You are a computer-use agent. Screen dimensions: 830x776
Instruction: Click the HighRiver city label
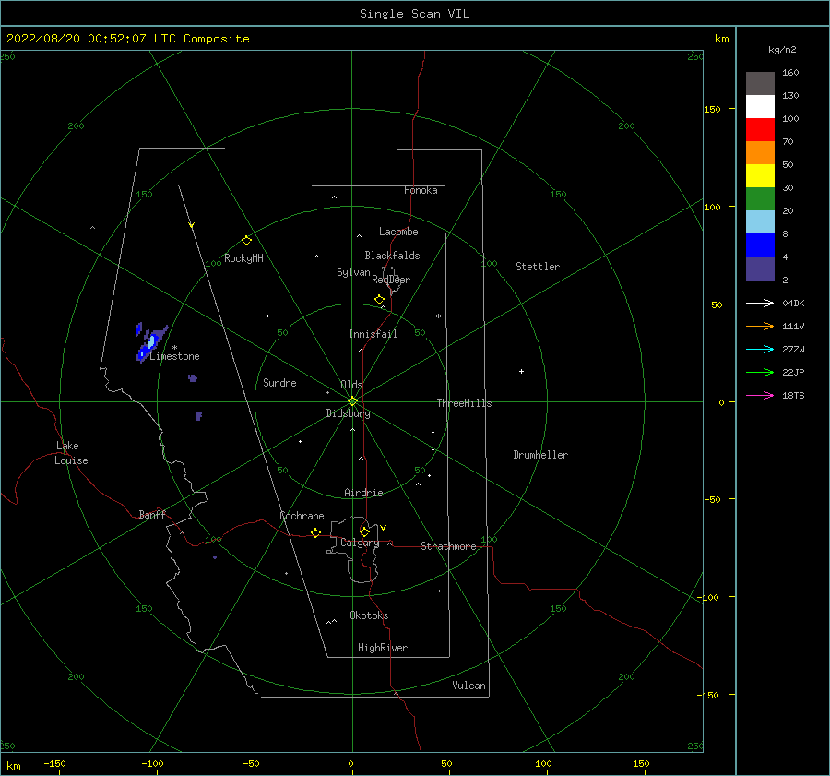(383, 648)
